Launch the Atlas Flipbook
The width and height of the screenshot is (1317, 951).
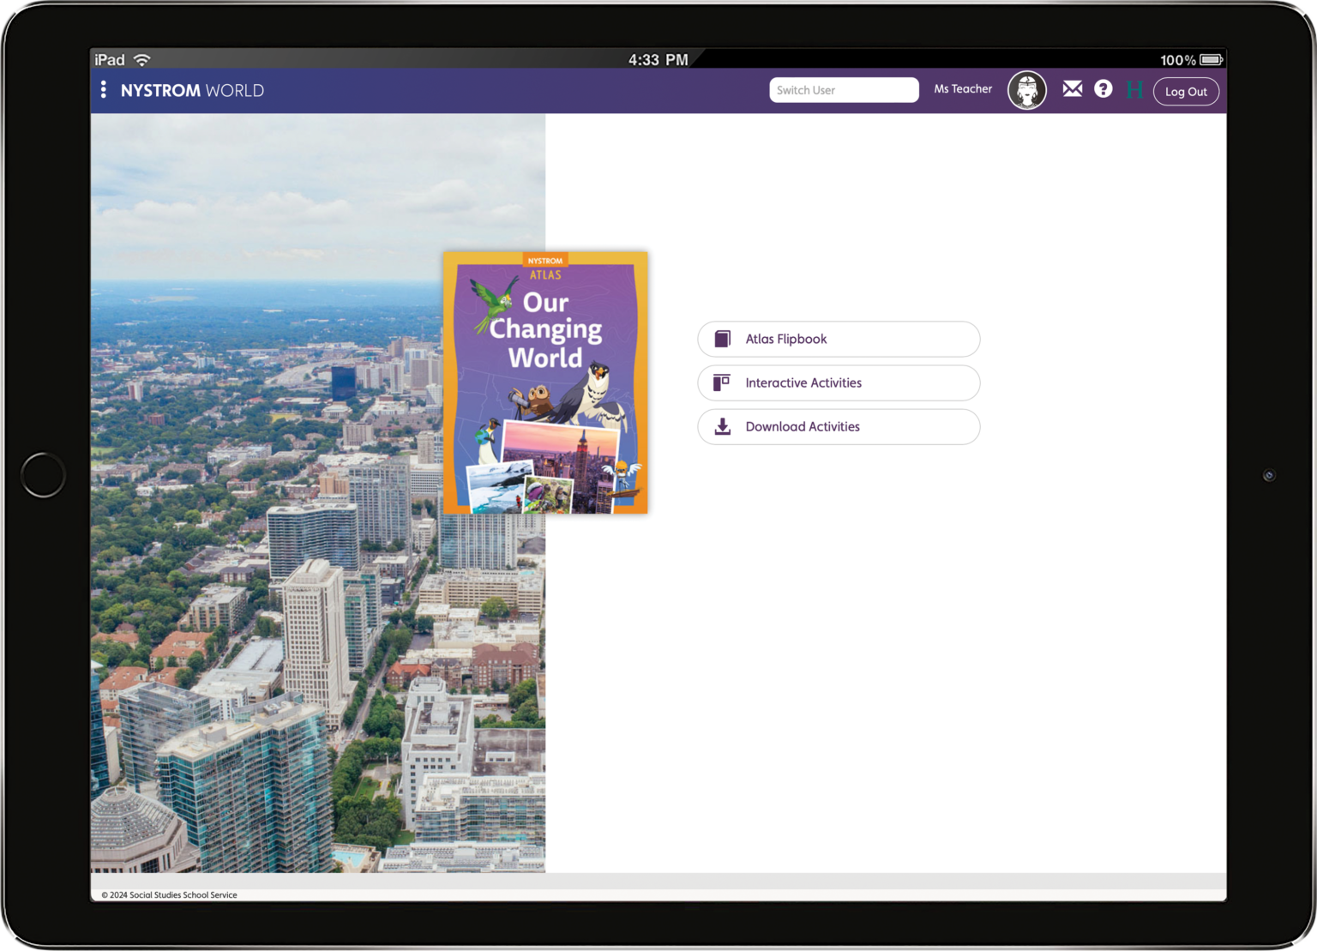838,340
